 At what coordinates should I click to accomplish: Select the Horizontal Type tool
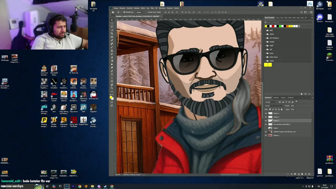pos(112,75)
